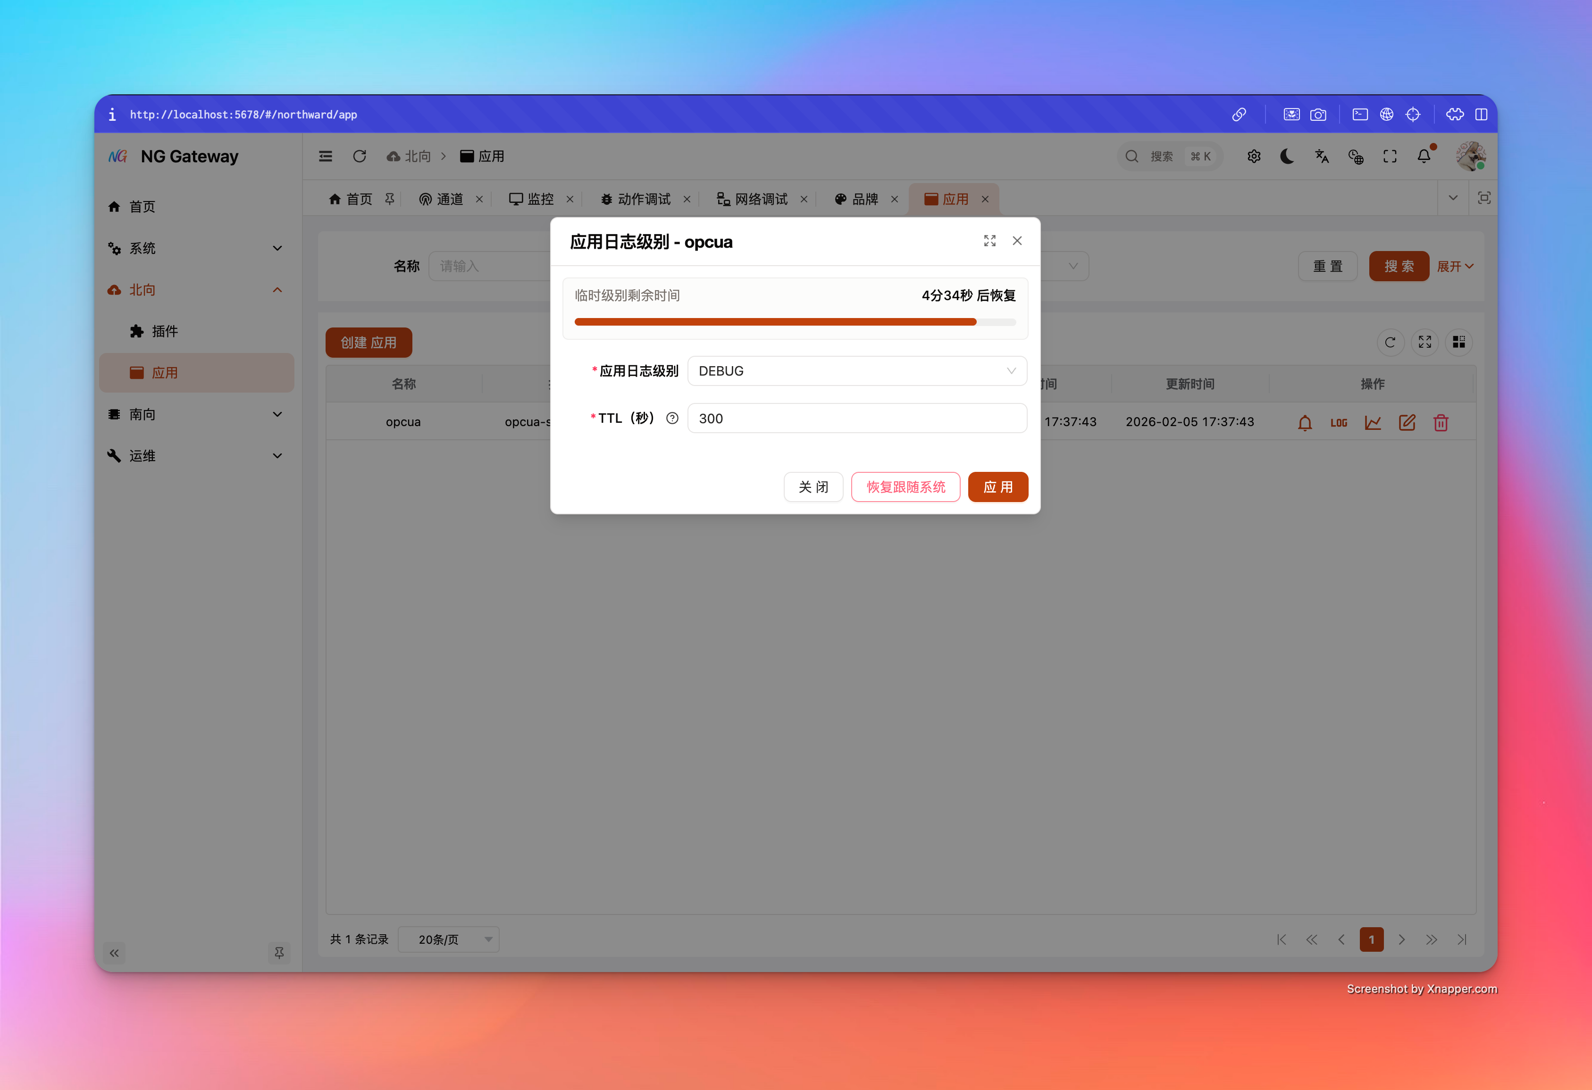1592x1090 pixels.
Task: Open the 20条/页 page size dropdown
Action: (x=449, y=939)
